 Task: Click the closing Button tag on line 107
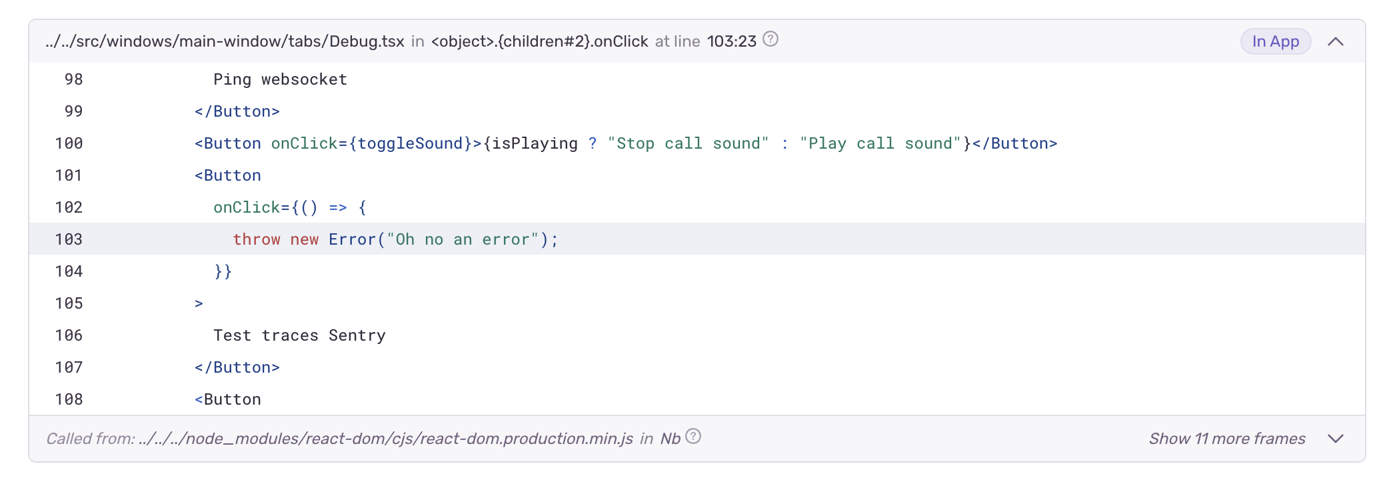[x=237, y=367]
